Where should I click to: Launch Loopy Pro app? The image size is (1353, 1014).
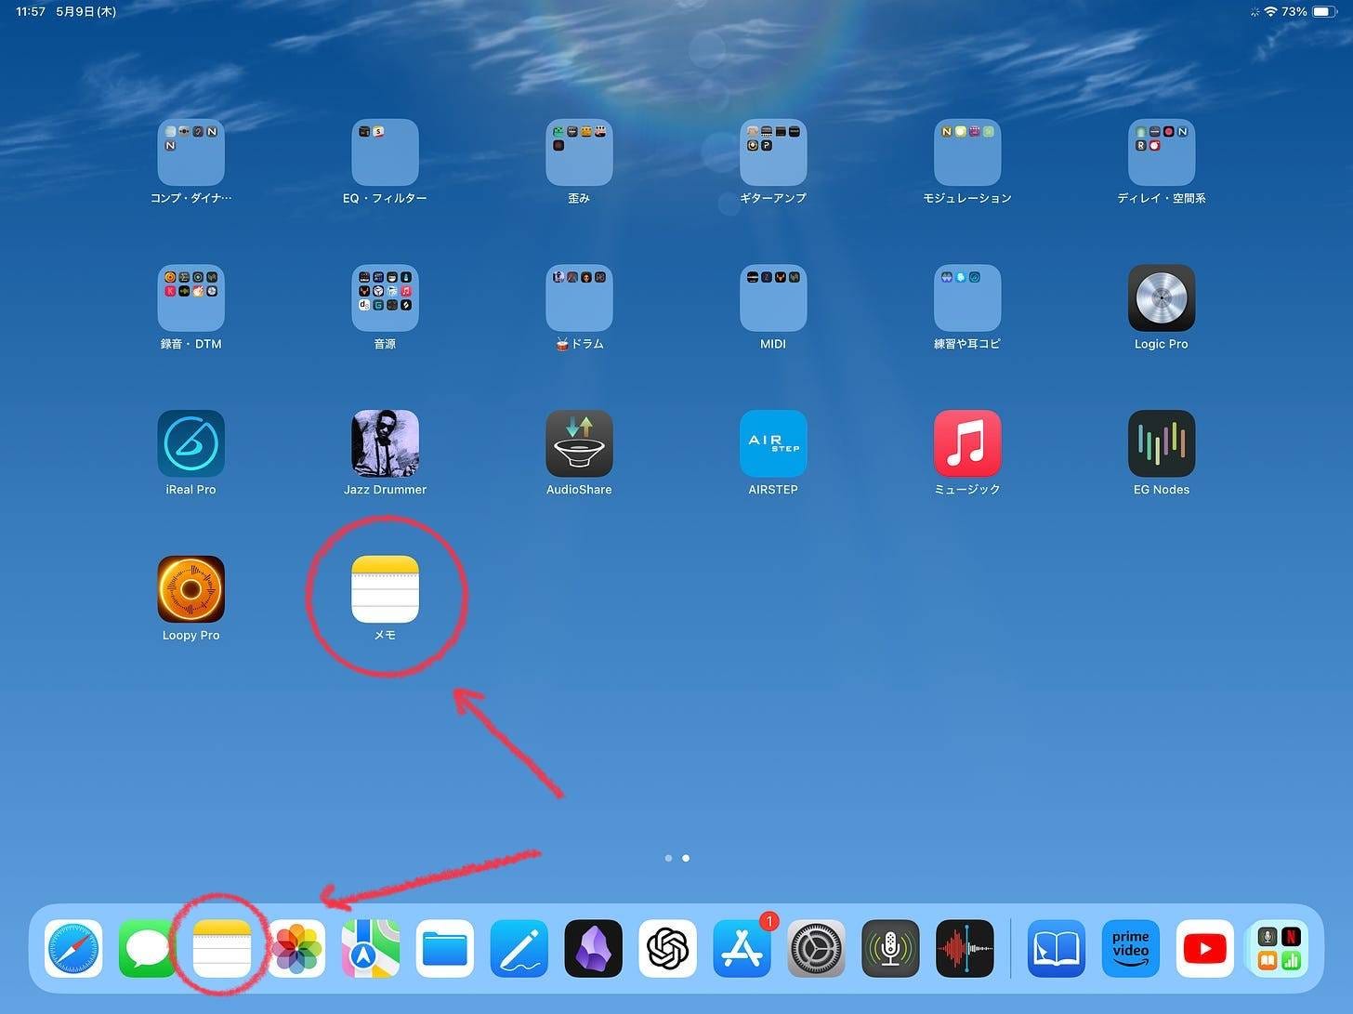tap(190, 589)
